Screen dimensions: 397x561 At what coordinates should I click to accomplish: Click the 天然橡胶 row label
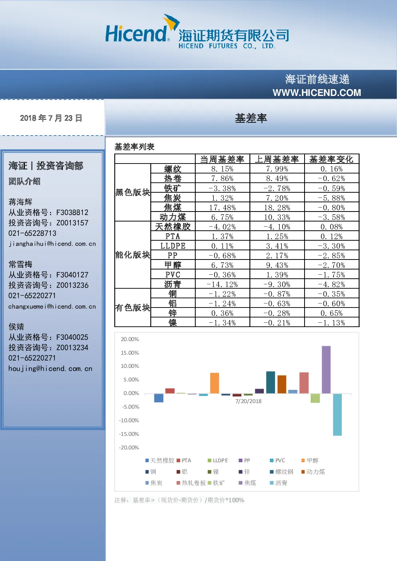tap(173, 227)
